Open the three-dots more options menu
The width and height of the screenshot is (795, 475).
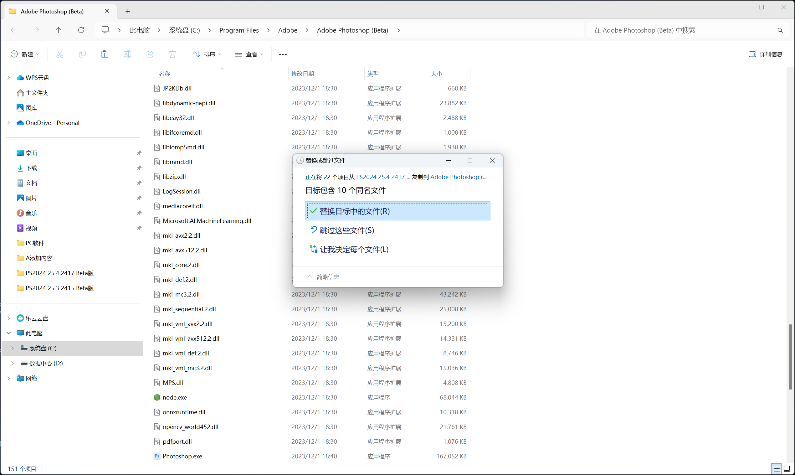[x=283, y=54]
